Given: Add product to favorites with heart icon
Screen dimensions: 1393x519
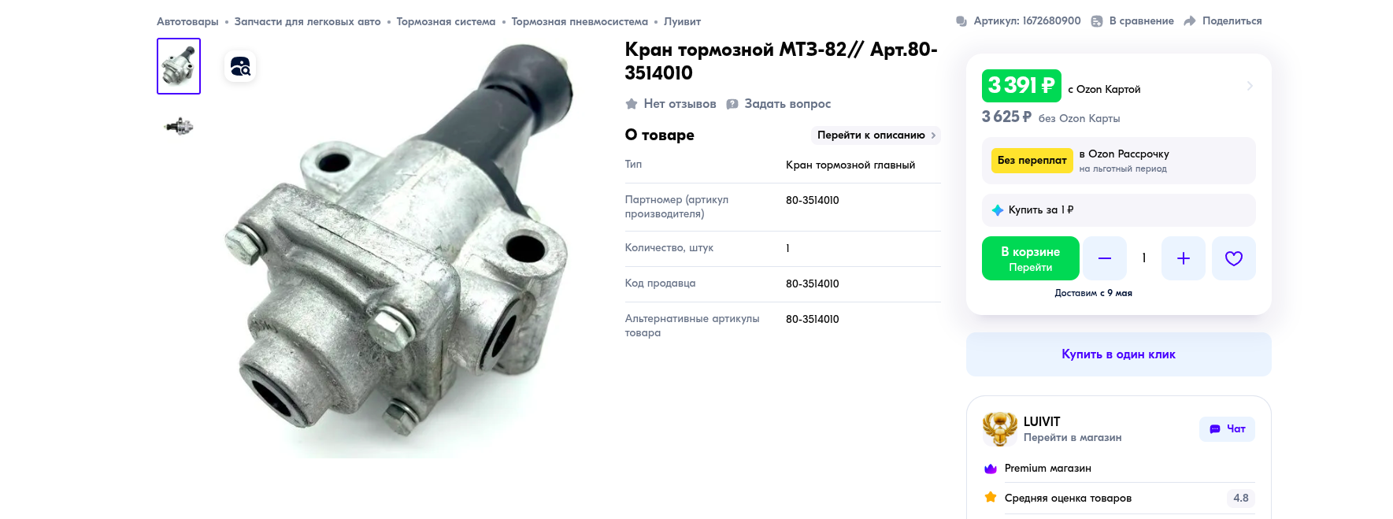Looking at the screenshot, I should click(1233, 258).
